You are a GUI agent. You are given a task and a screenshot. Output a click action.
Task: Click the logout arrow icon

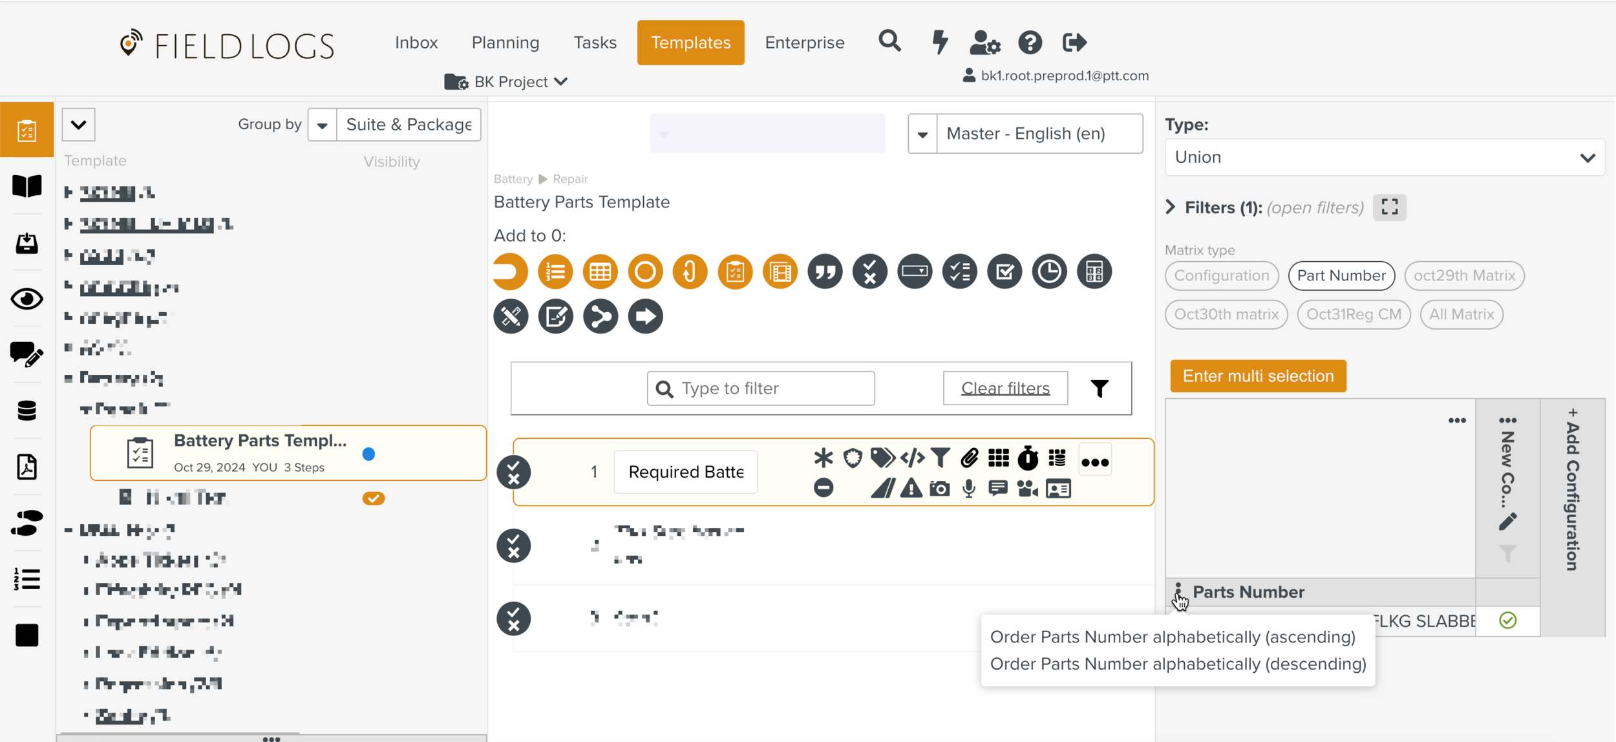click(x=1074, y=43)
